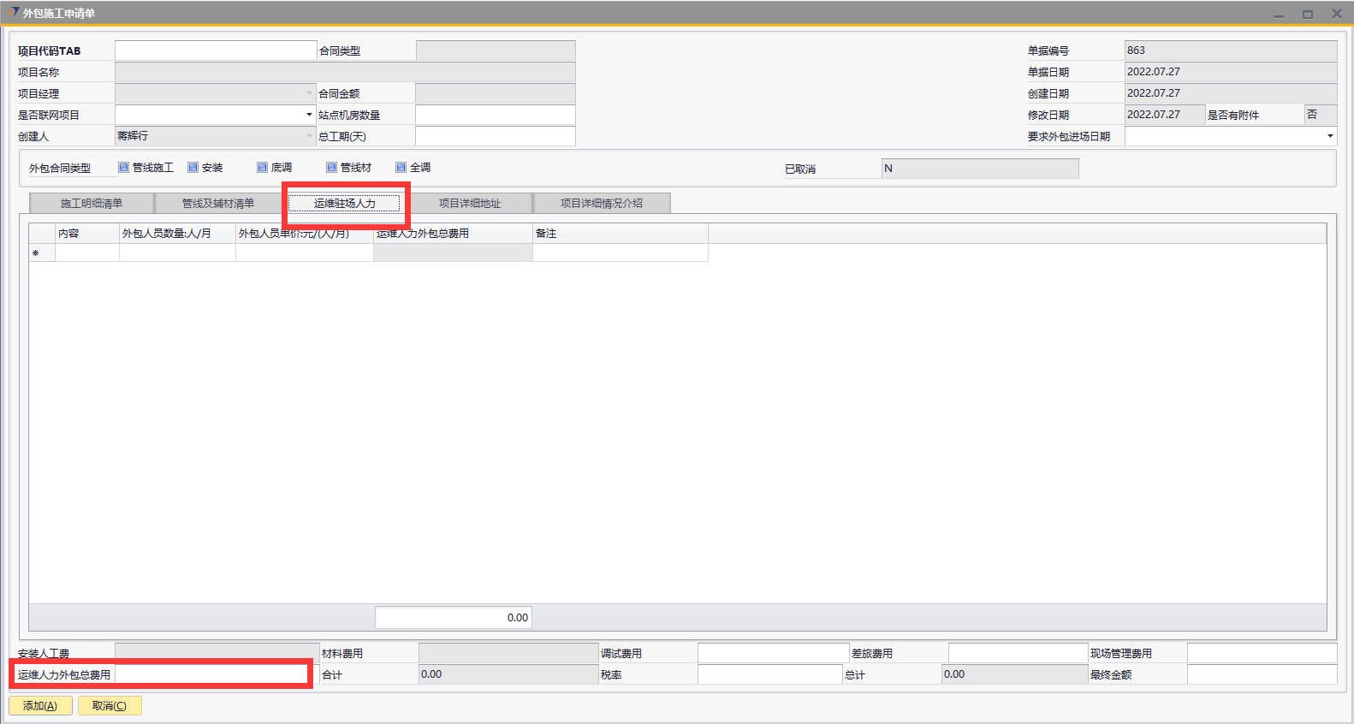This screenshot has width=1354, height=724.
Task: Toggle the 管线材 checkbox
Action: pos(332,168)
